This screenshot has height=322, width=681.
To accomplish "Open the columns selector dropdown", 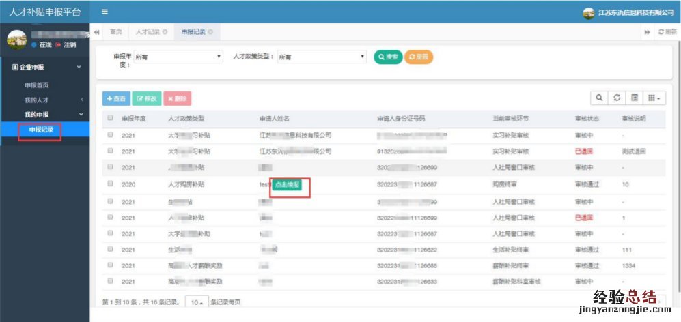I will pyautogui.click(x=656, y=99).
